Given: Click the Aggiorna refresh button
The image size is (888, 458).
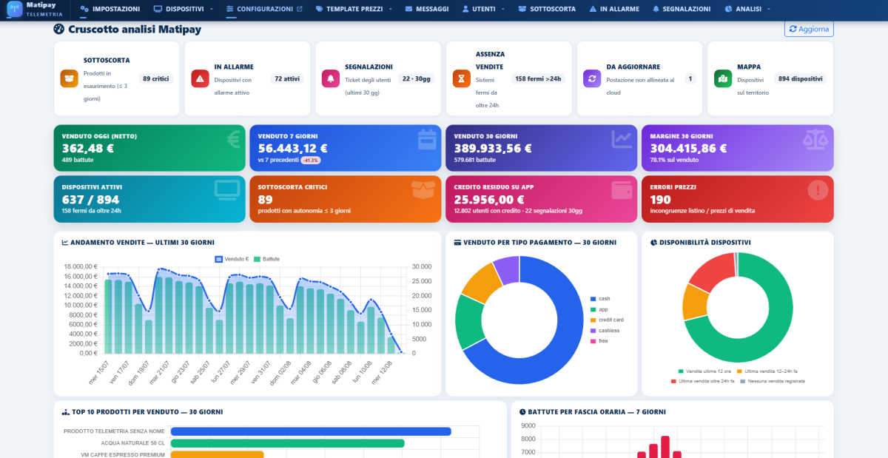Looking at the screenshot, I should point(809,29).
